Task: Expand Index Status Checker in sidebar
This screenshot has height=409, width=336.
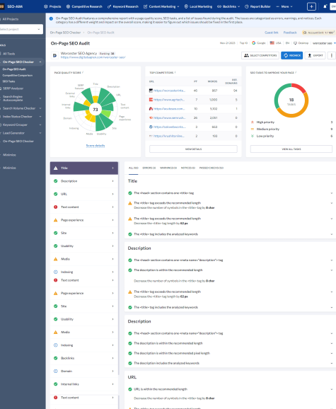Action: (40, 117)
